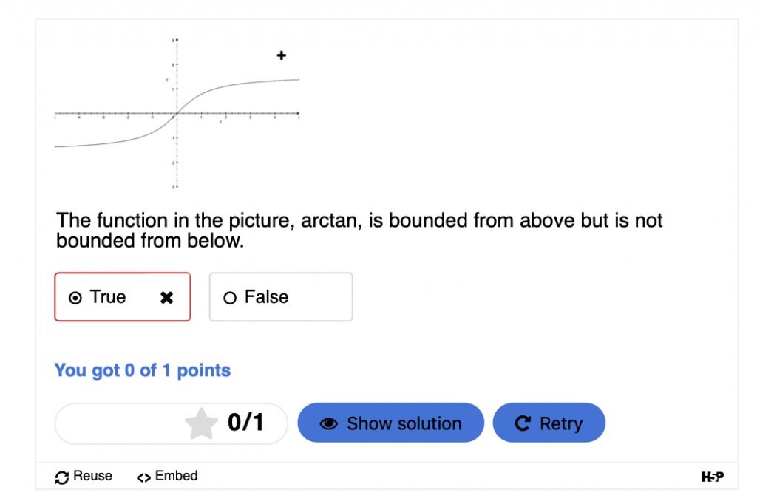Open the Embed link
The height and width of the screenshot is (504, 757).
point(176,477)
